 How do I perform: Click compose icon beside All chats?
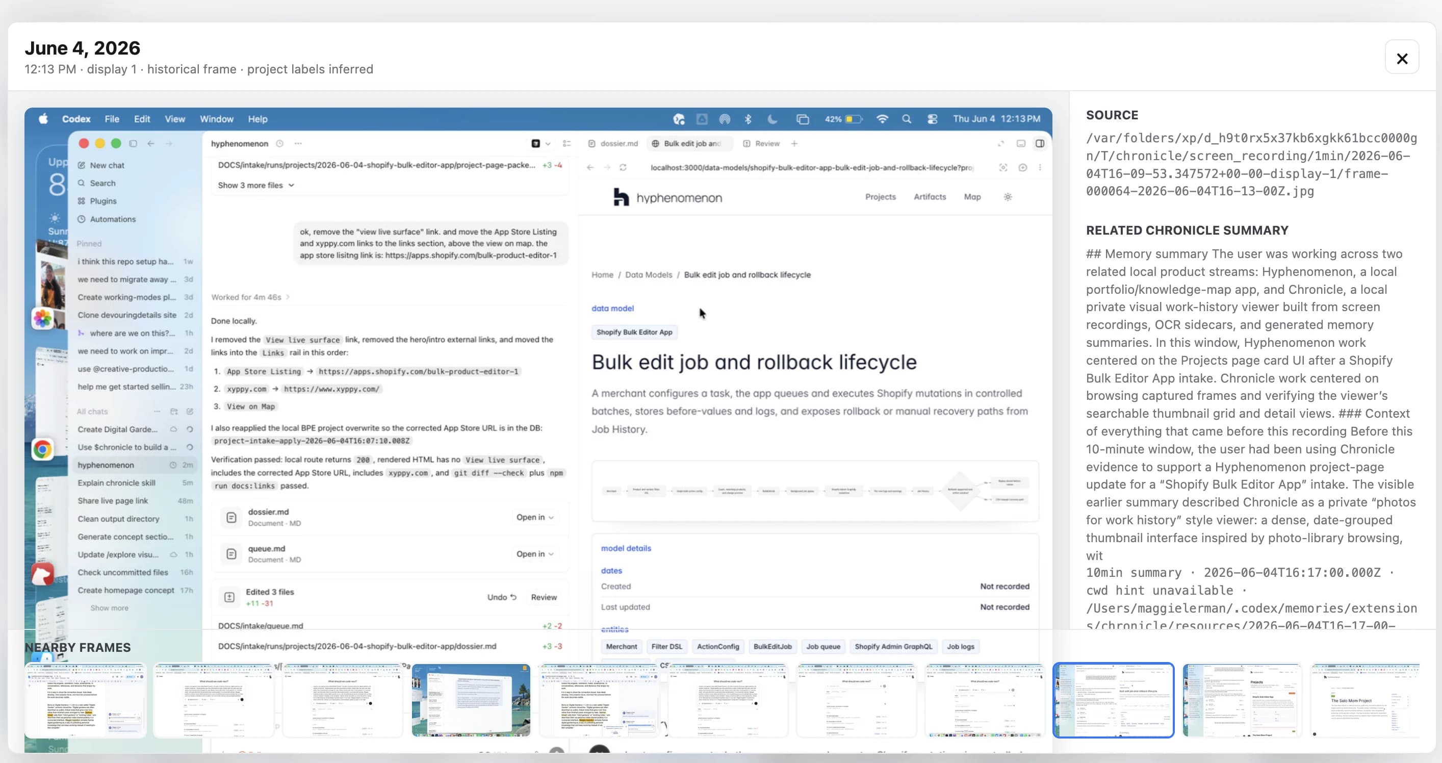click(190, 412)
